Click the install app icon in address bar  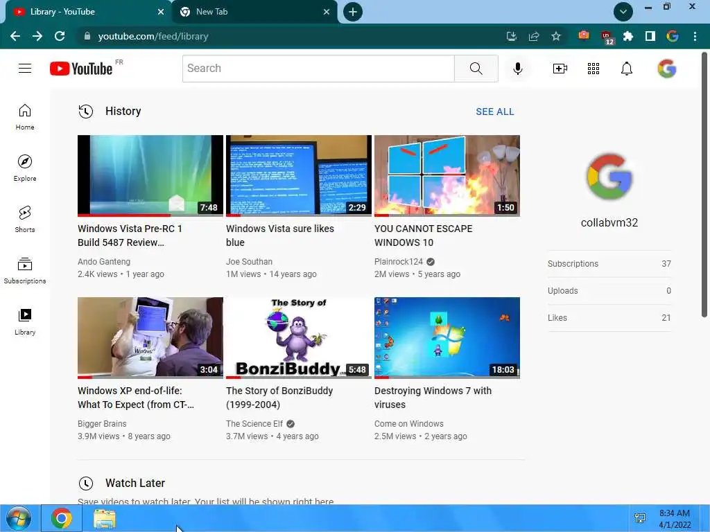pos(512,36)
